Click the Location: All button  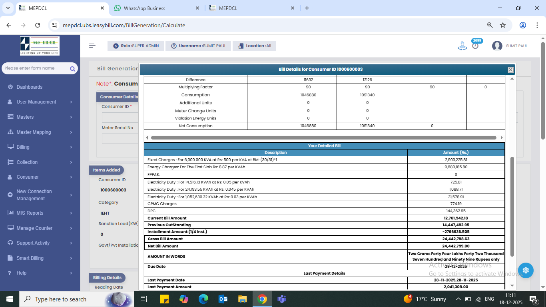click(254, 46)
